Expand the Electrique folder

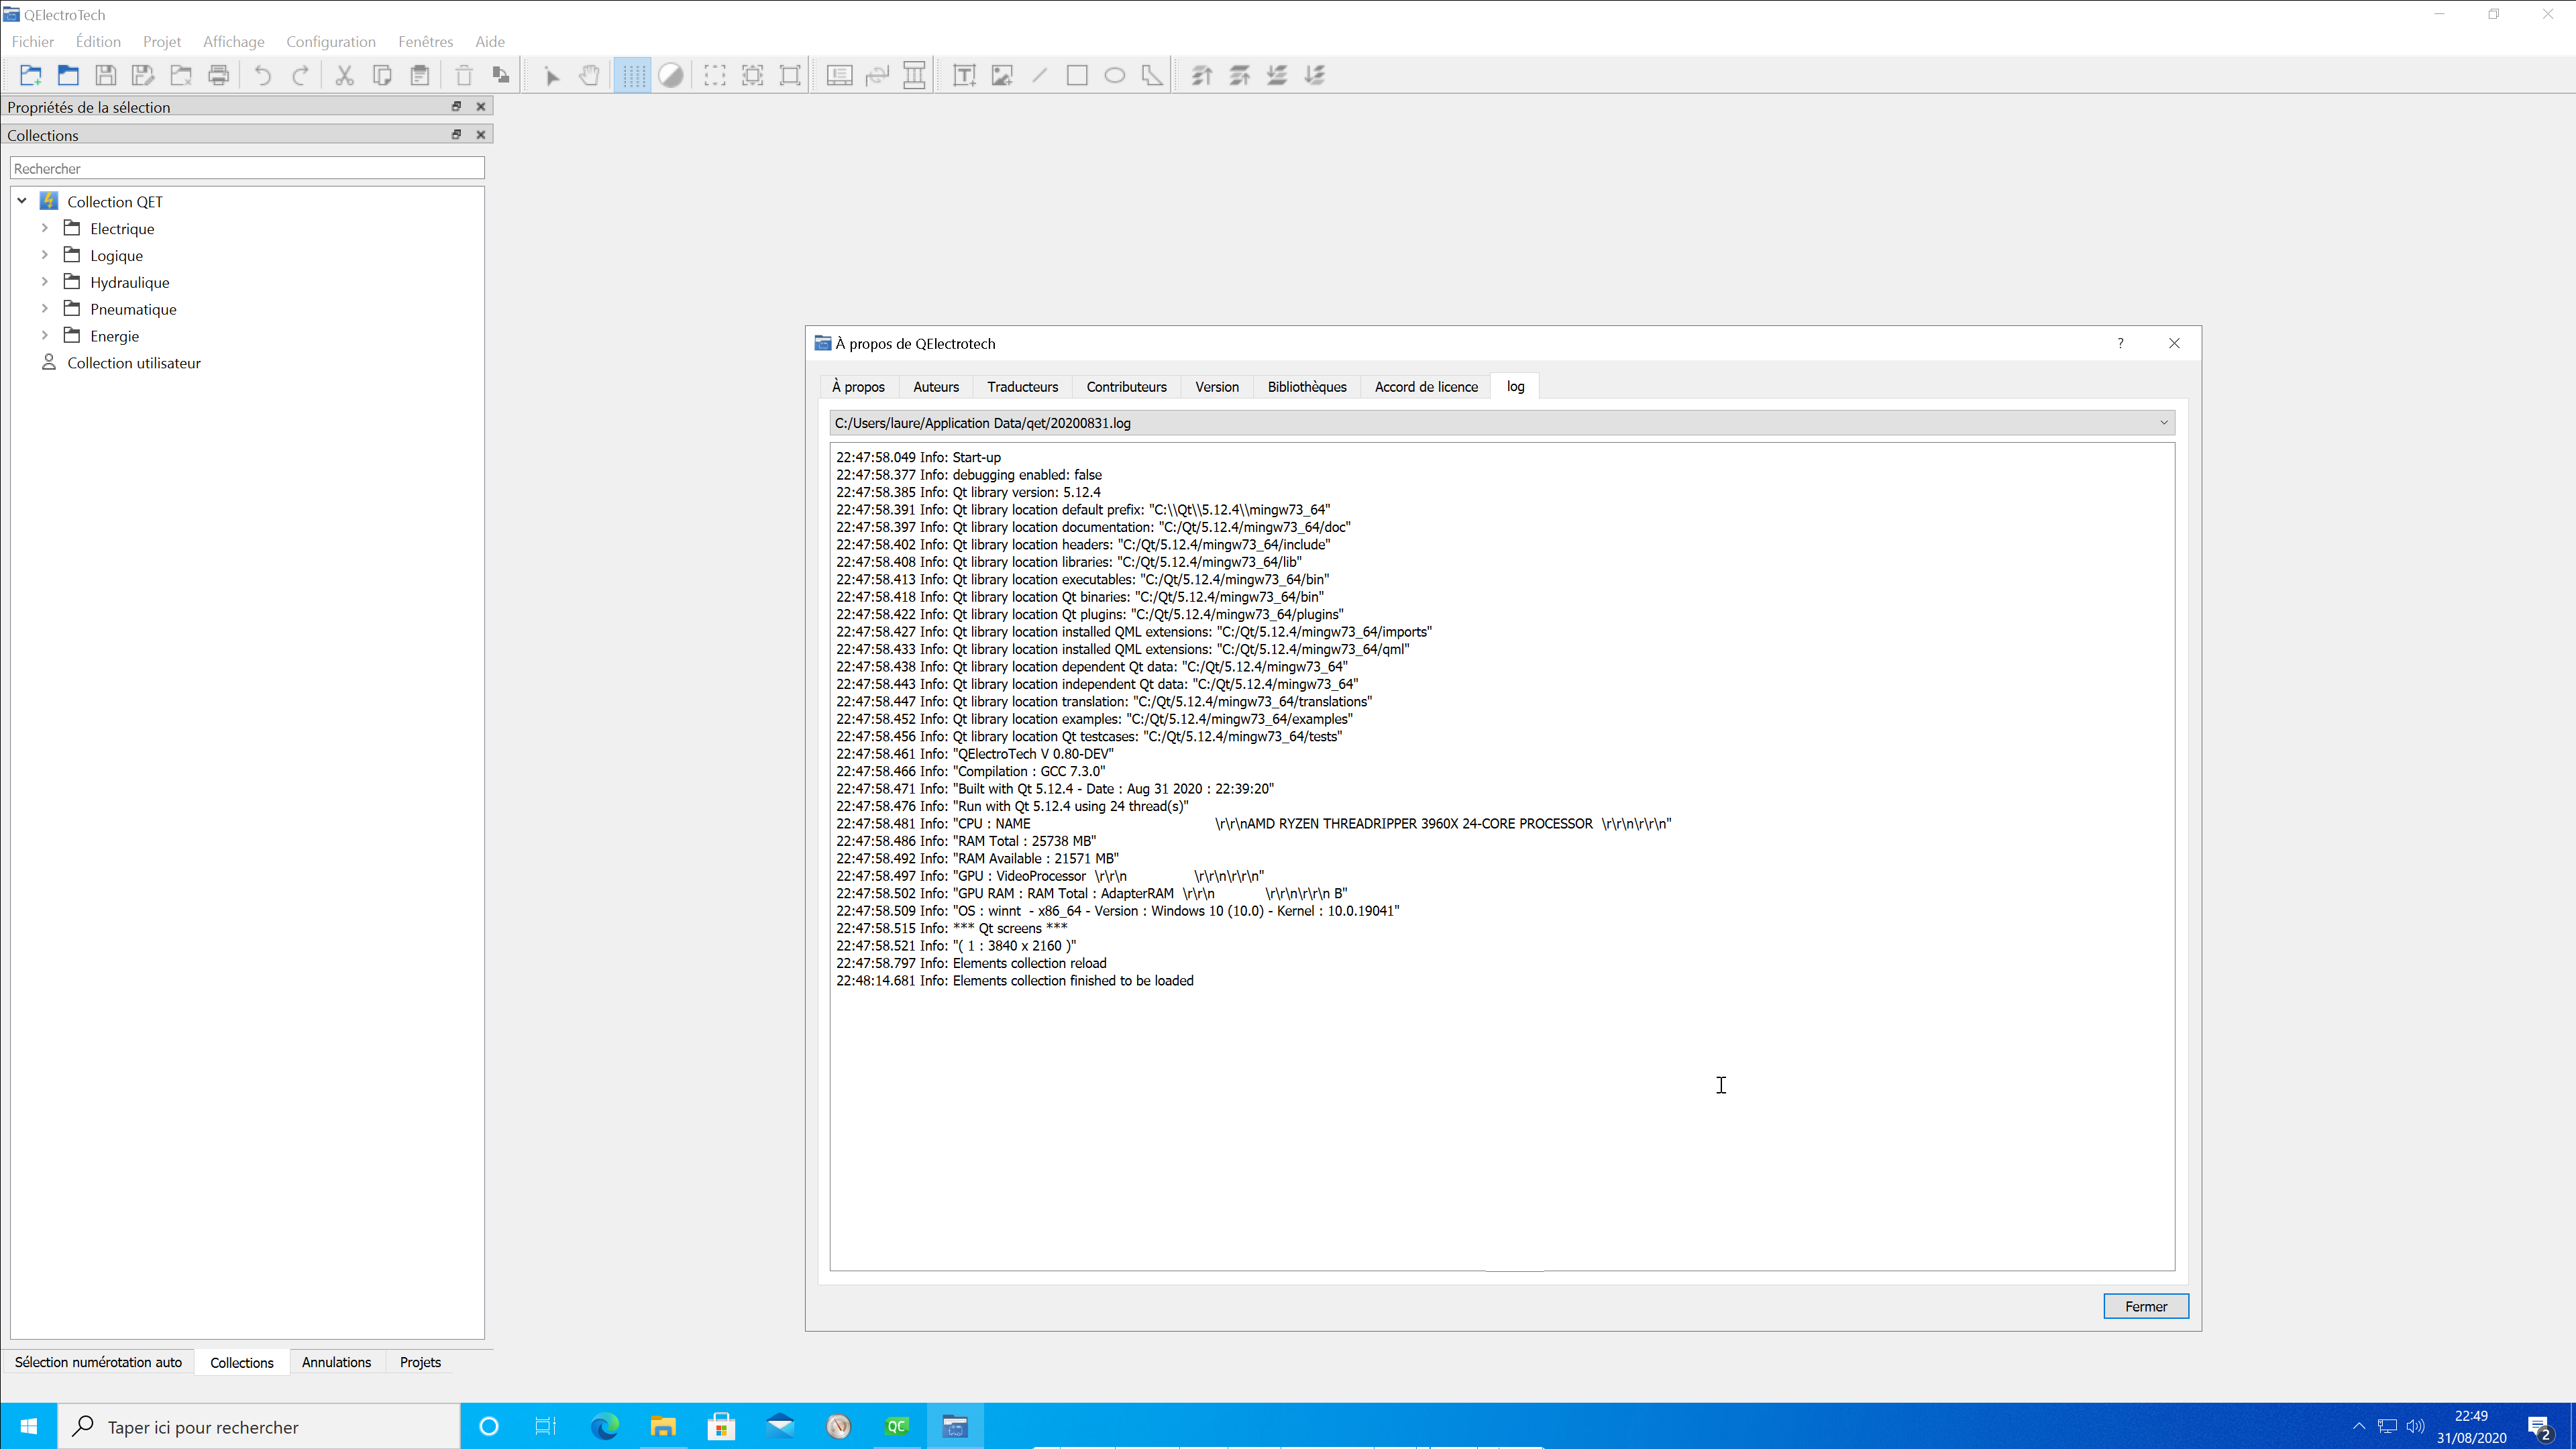(45, 228)
